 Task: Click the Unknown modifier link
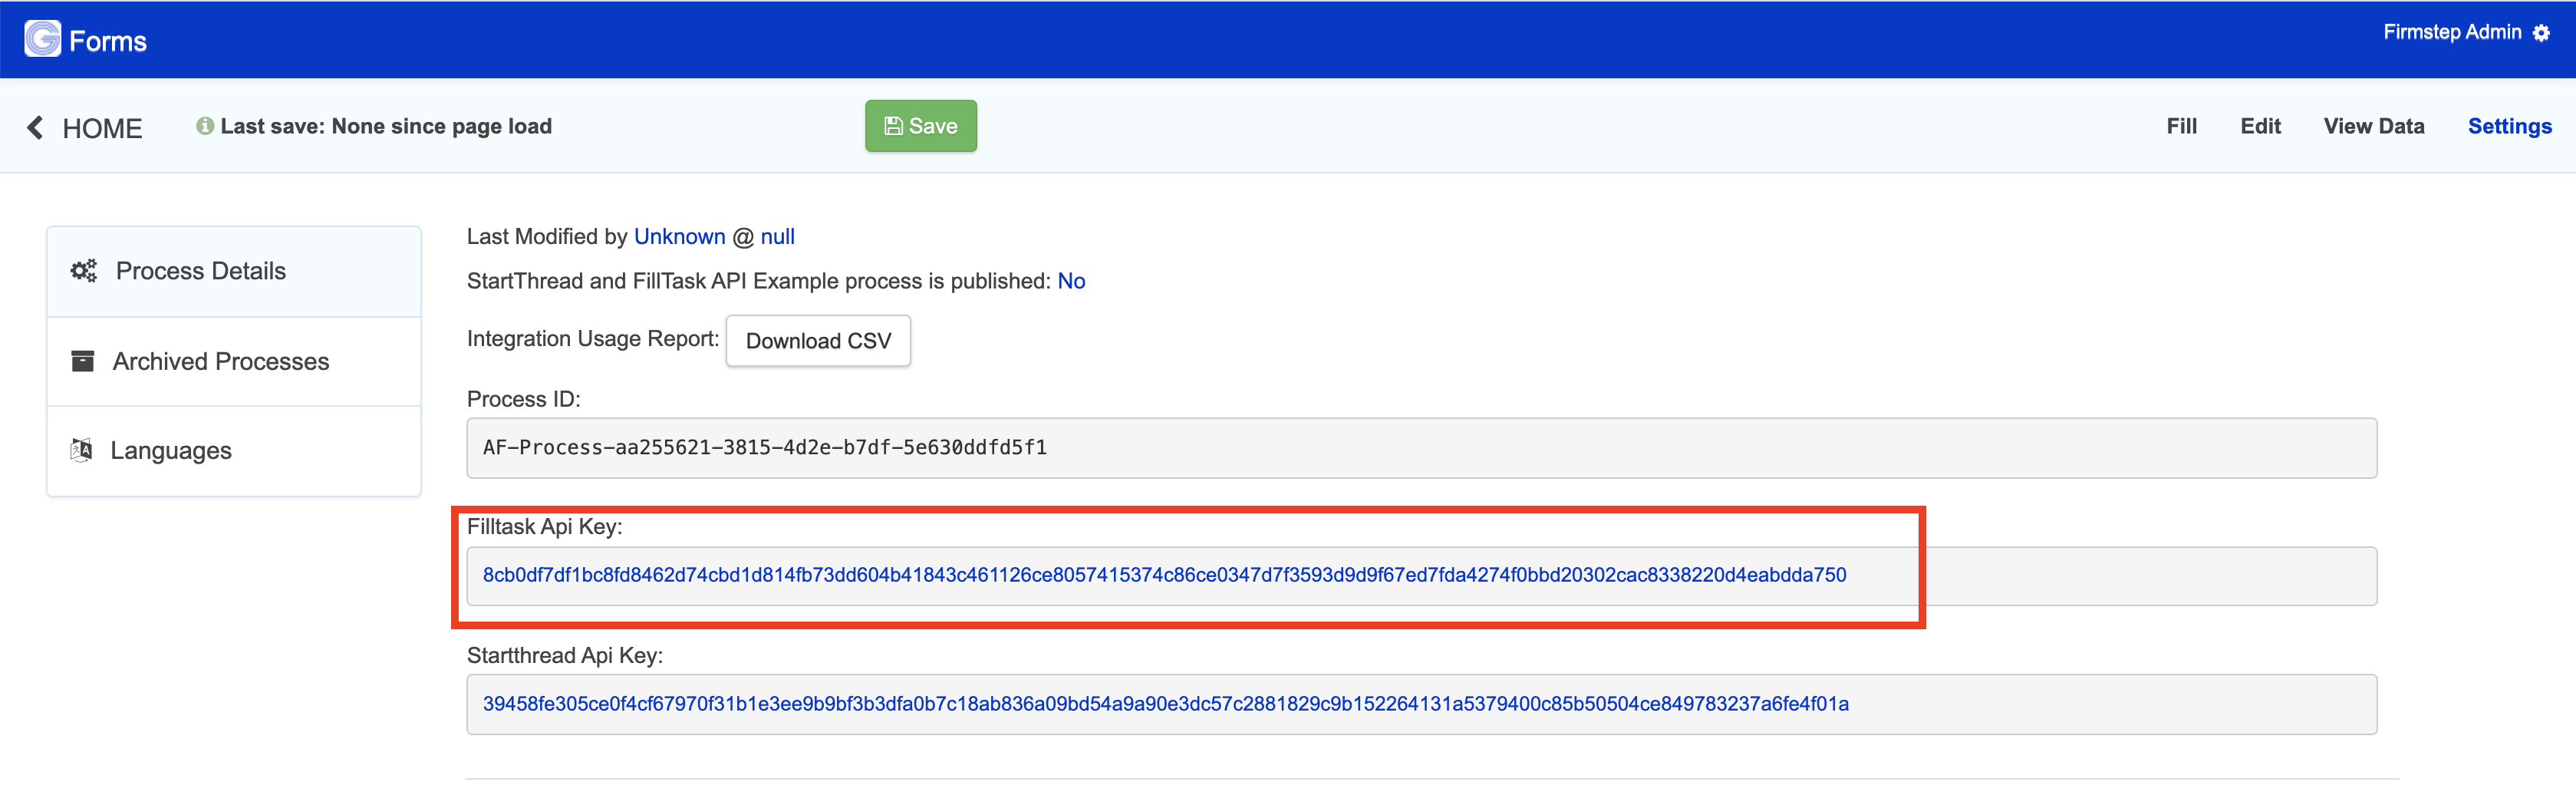pos(680,237)
